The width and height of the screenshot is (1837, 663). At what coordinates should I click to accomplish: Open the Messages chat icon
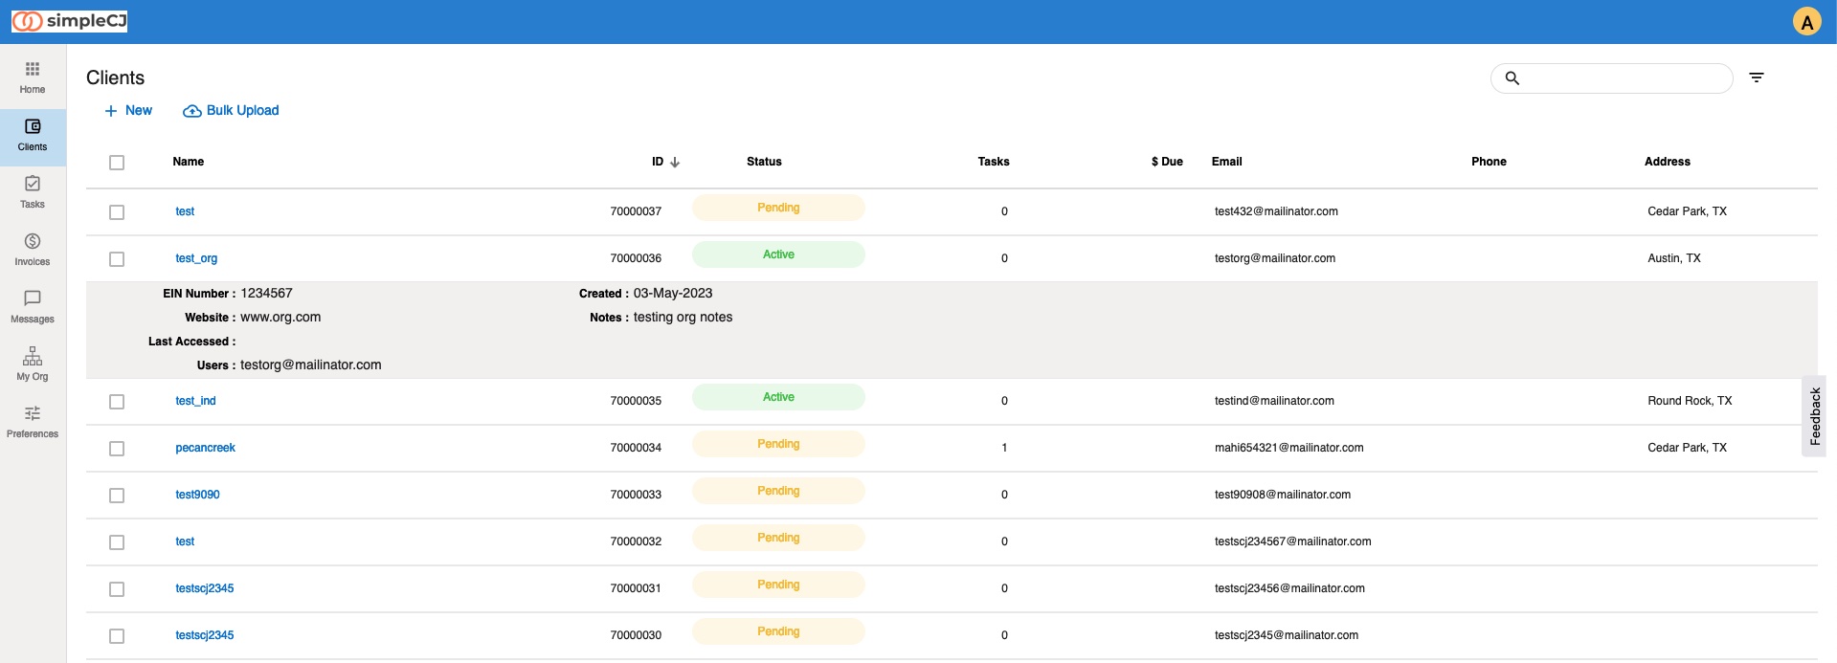(x=33, y=298)
